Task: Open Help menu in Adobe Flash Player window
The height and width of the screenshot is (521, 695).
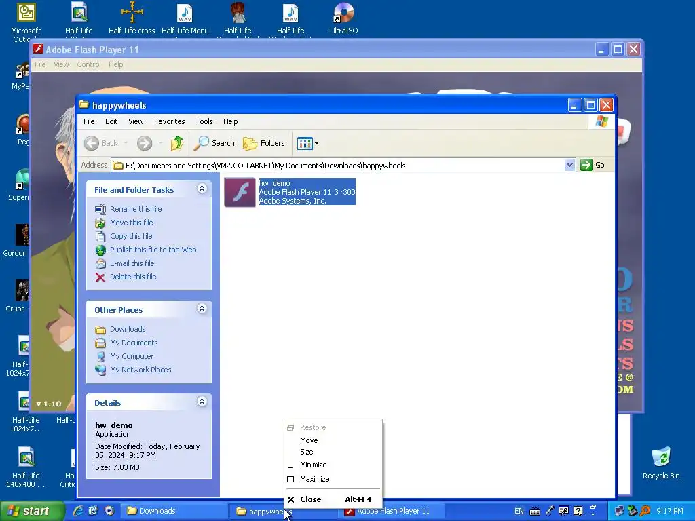Action: pyautogui.click(x=115, y=64)
